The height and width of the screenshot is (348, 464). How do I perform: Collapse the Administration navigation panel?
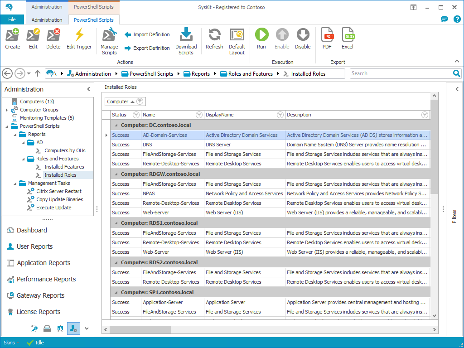(89, 89)
